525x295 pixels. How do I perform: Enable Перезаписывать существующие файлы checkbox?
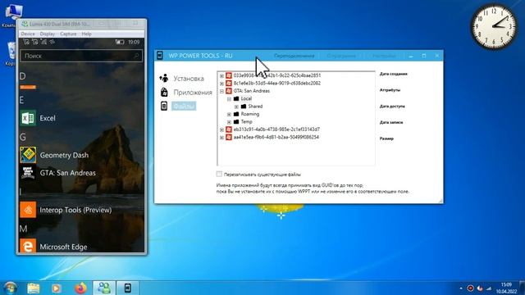point(219,174)
